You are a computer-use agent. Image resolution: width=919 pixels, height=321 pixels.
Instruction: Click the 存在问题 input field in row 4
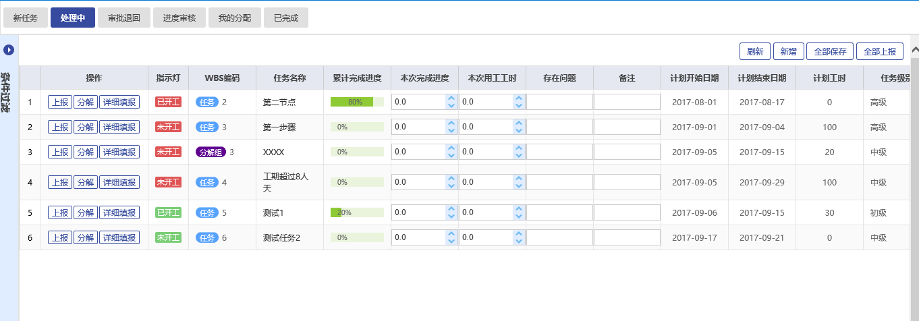click(559, 182)
